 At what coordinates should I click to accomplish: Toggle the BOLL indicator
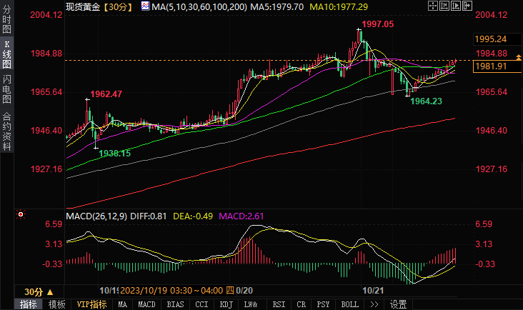(x=349, y=304)
